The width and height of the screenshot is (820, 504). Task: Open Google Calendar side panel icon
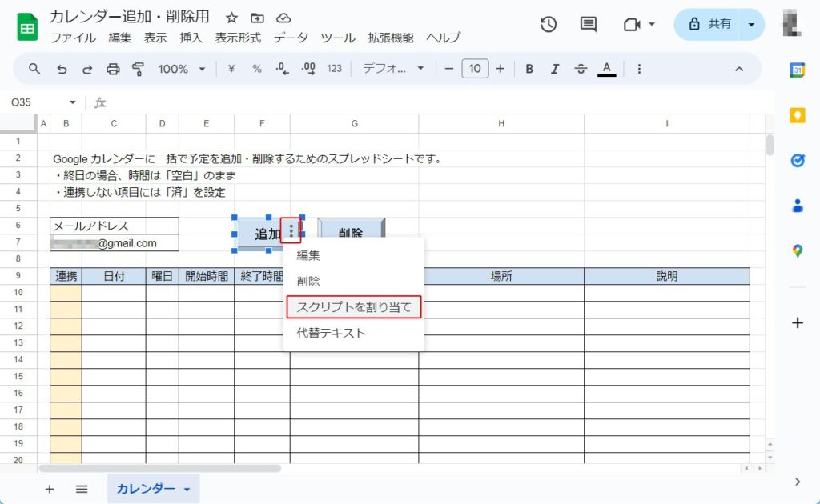797,70
